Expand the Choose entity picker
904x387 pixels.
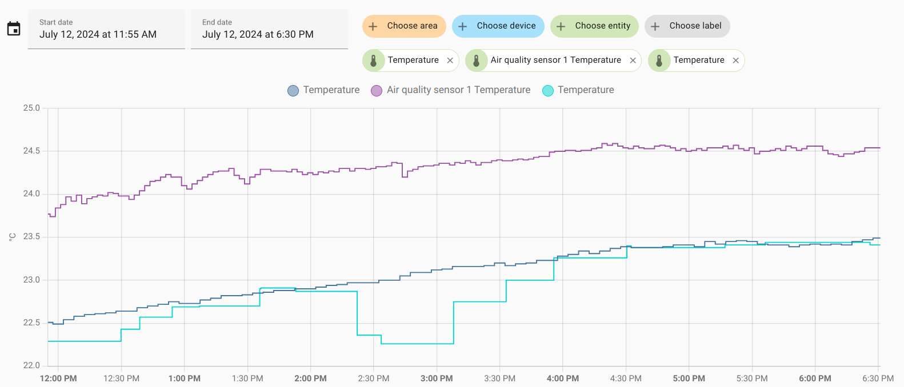pyautogui.click(x=594, y=26)
